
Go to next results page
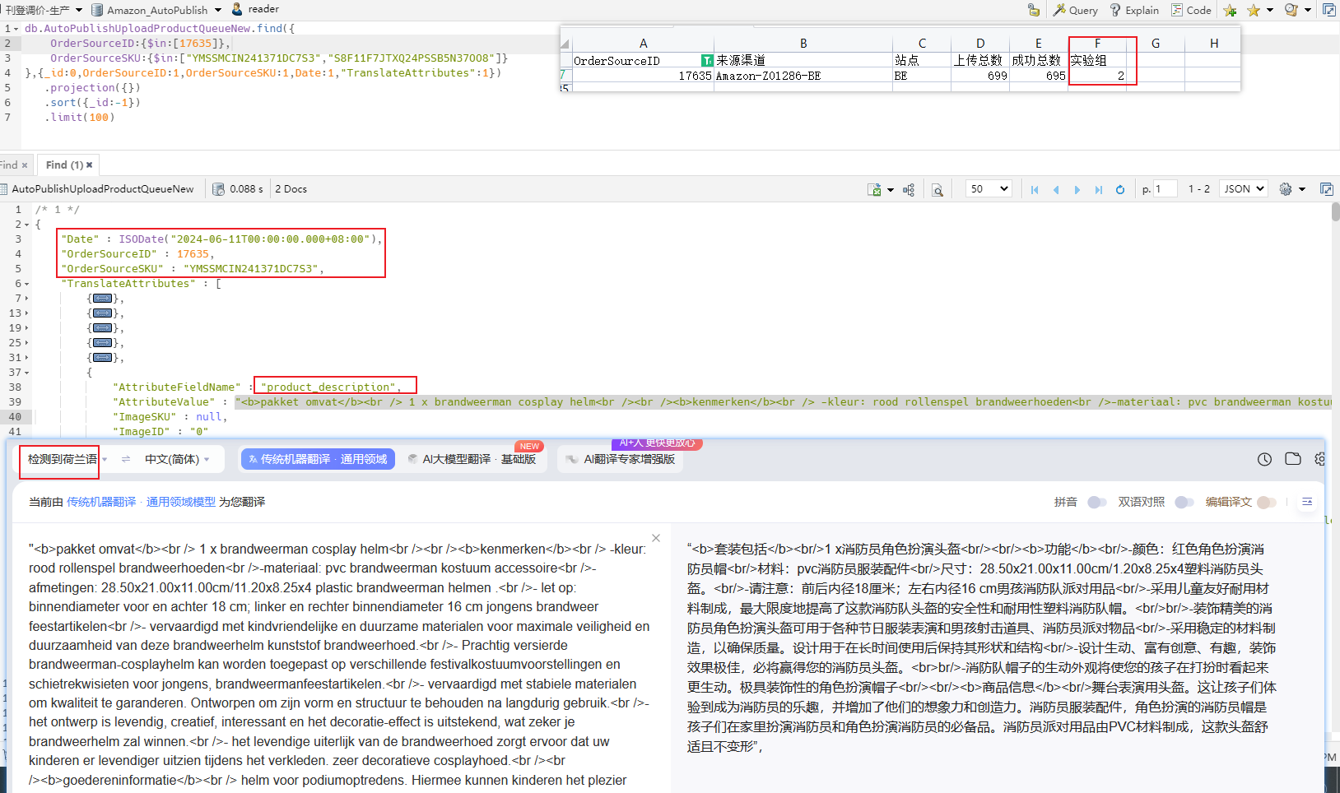pyautogui.click(x=1077, y=189)
